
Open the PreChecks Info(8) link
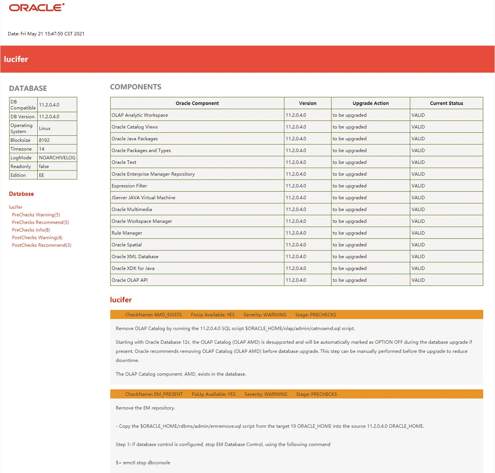tap(31, 230)
